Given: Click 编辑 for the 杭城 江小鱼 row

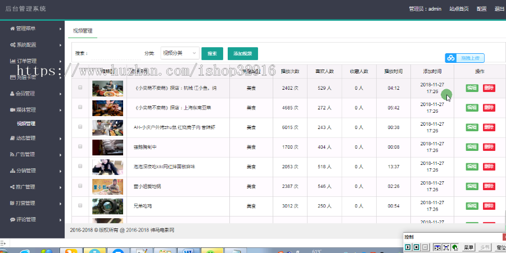Looking at the screenshot, I should point(472,88).
